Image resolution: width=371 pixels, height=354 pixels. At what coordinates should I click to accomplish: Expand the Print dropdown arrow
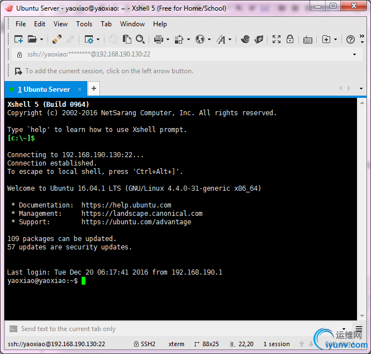click(168, 39)
